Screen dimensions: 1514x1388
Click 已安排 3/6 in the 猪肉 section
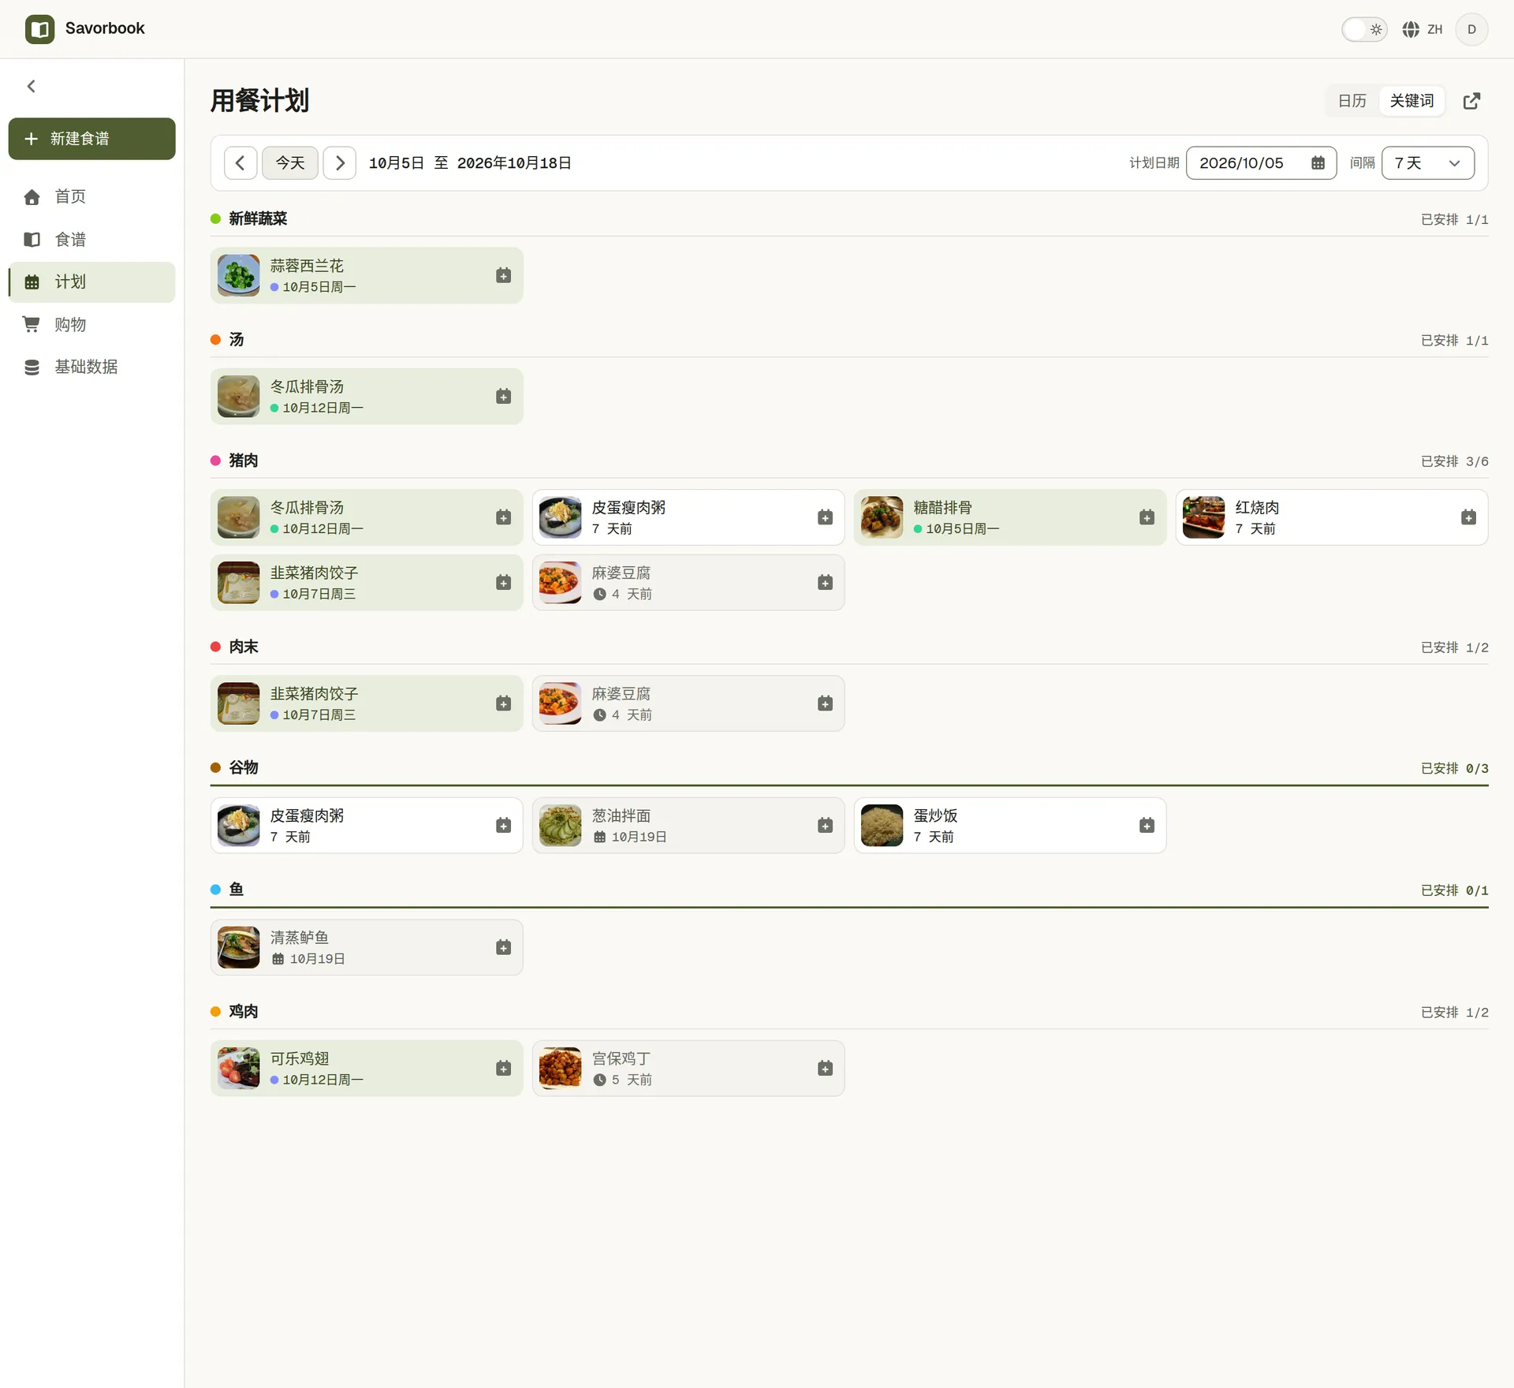pyautogui.click(x=1454, y=461)
